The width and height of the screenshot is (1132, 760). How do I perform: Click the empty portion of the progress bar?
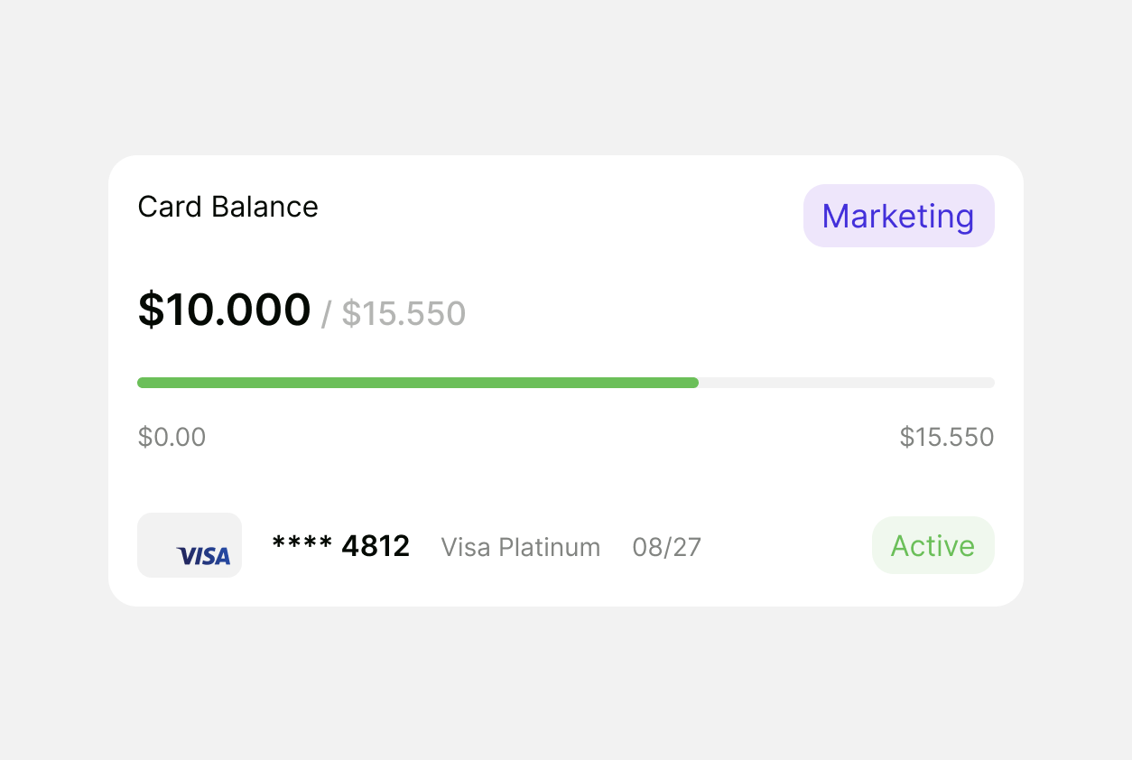(849, 382)
